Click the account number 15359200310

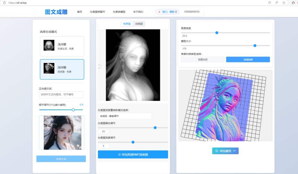click(191, 12)
